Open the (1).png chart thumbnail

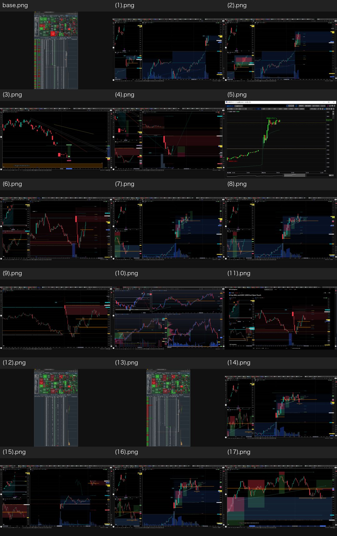tap(168, 50)
